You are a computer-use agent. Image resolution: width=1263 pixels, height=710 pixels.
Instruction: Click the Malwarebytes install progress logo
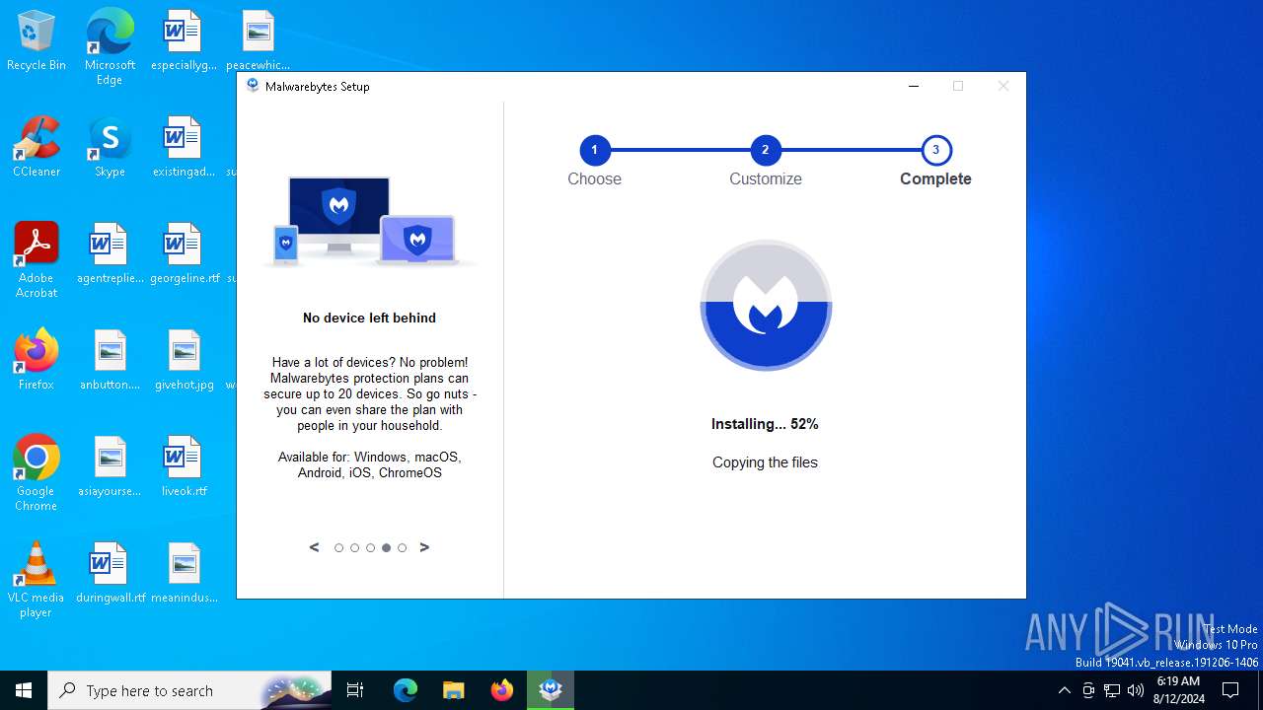tap(766, 306)
